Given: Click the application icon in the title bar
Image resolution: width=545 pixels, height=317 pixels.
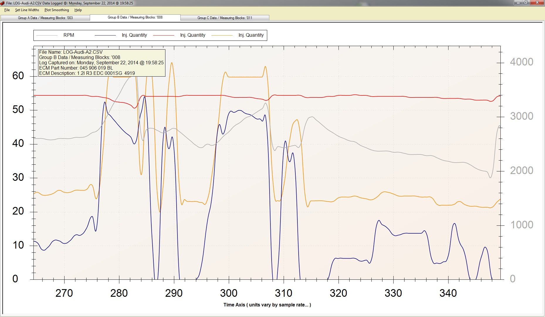Looking at the screenshot, I should [x=3, y=3].
